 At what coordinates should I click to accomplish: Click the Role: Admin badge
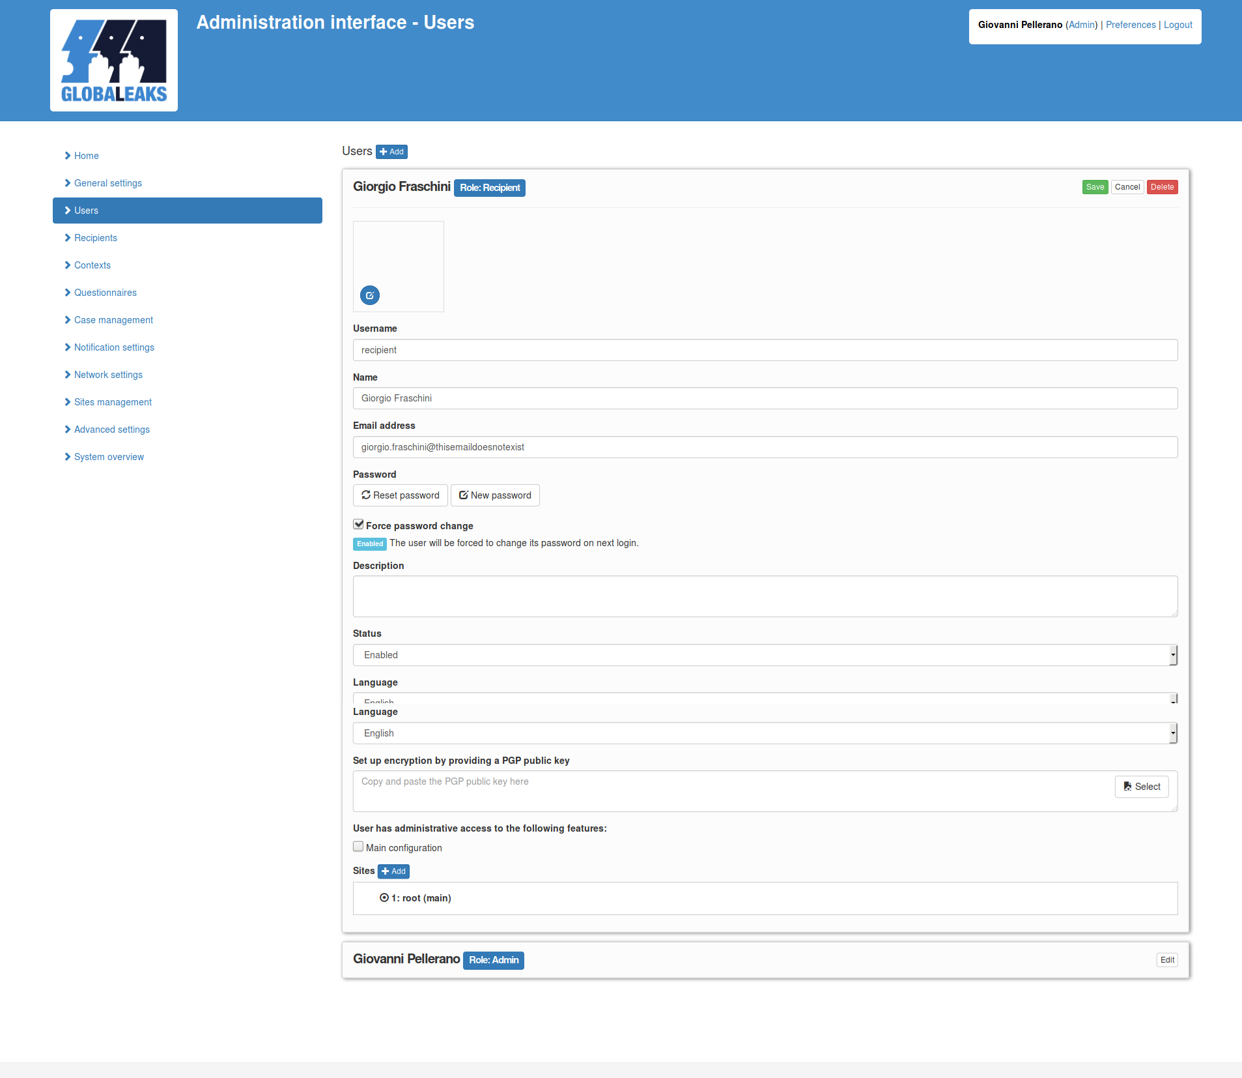[x=494, y=960]
